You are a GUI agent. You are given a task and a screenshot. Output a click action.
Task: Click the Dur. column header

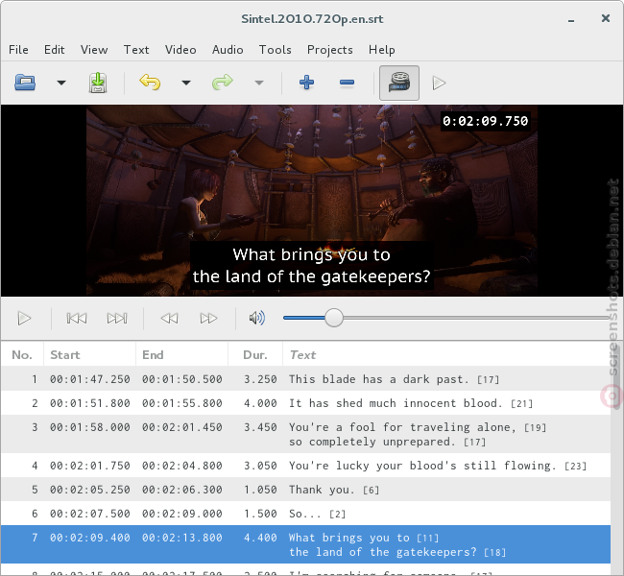(255, 354)
